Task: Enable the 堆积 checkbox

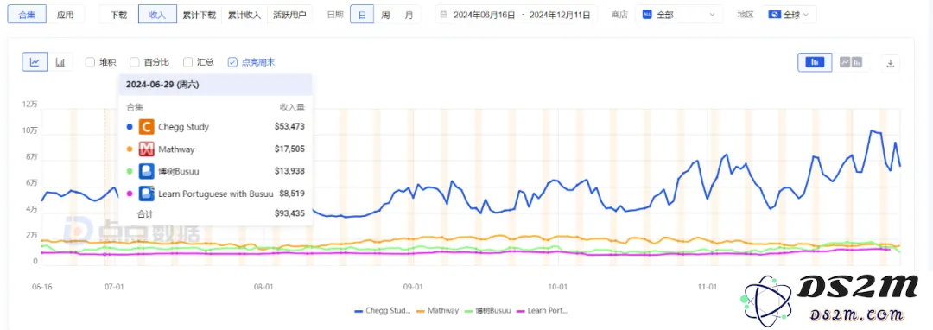Action: click(90, 62)
